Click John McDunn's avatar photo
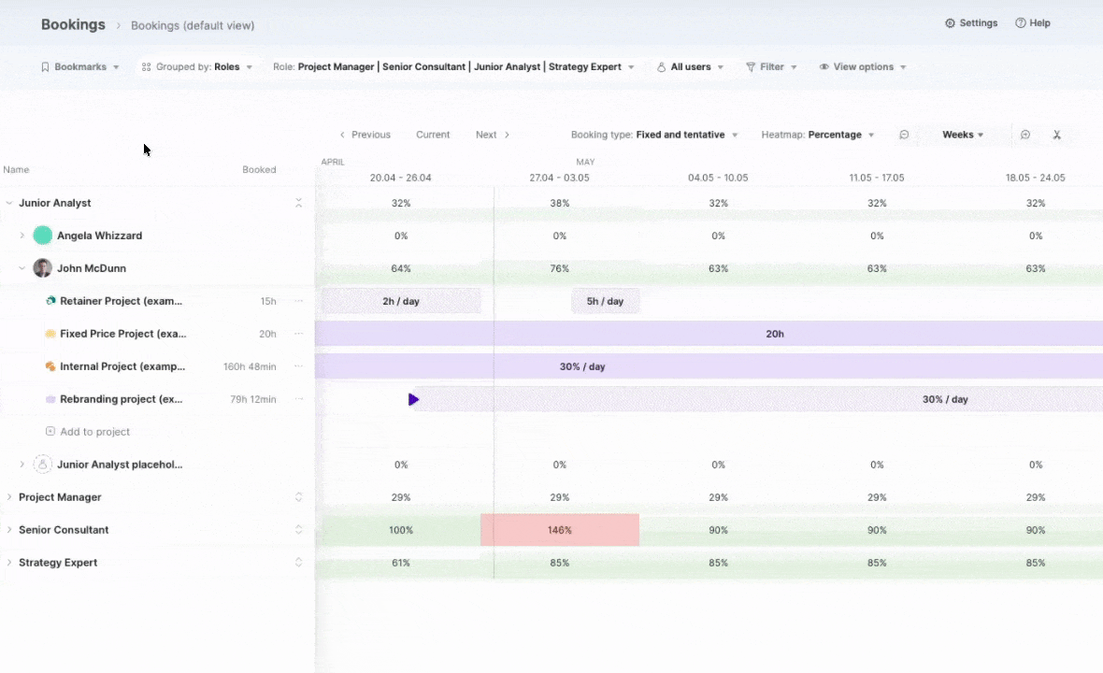This screenshot has width=1103, height=673. pos(43,268)
